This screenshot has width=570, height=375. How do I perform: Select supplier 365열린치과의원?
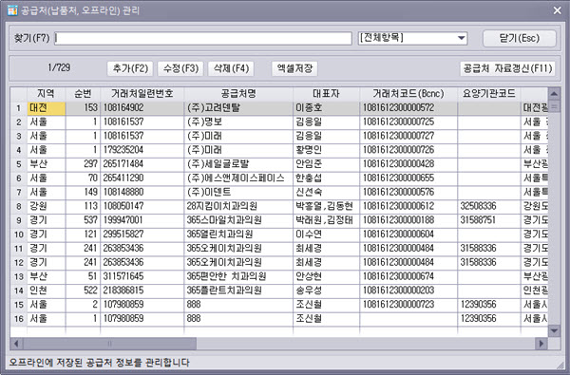[x=238, y=234]
